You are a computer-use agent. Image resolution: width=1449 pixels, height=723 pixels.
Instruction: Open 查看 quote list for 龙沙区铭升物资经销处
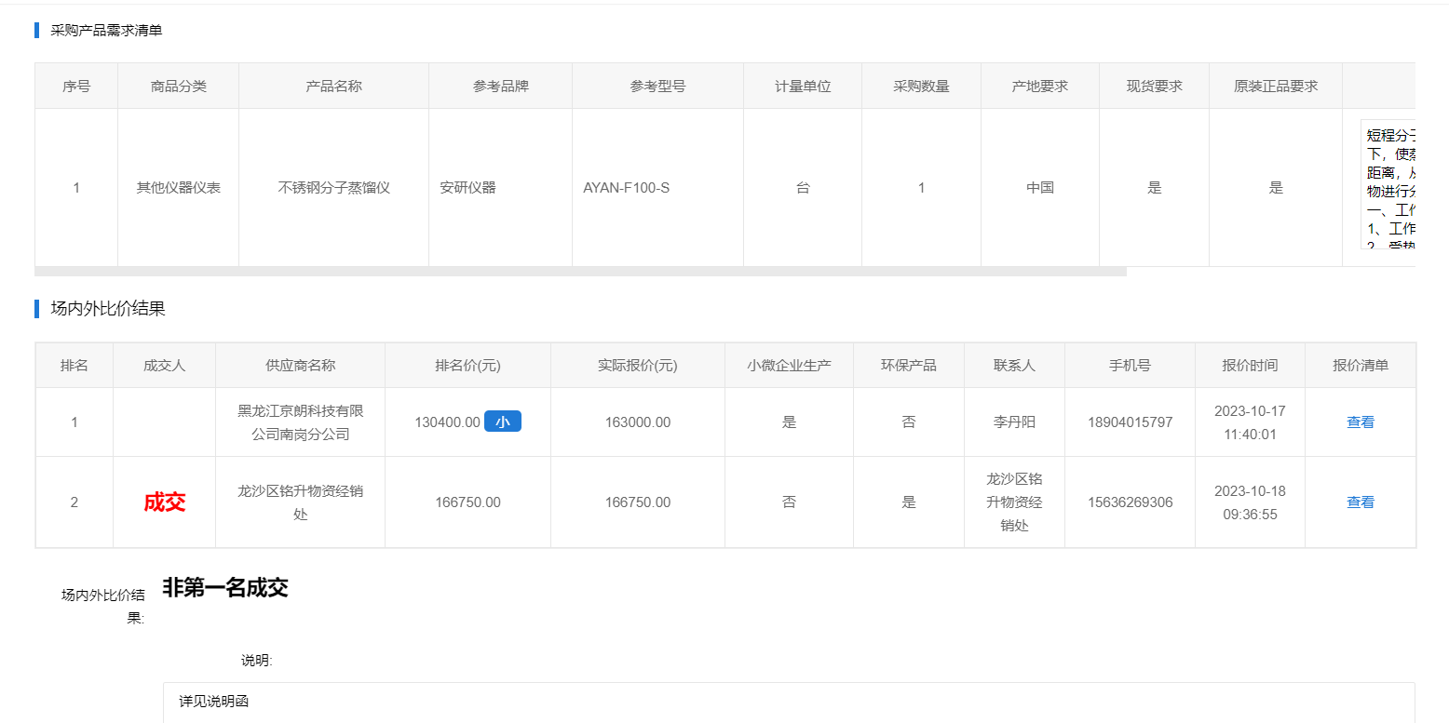tap(1360, 502)
